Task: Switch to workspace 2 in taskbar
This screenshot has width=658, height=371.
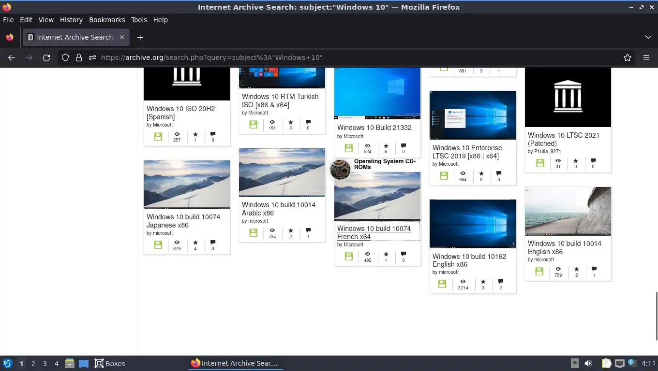Action: (33, 364)
